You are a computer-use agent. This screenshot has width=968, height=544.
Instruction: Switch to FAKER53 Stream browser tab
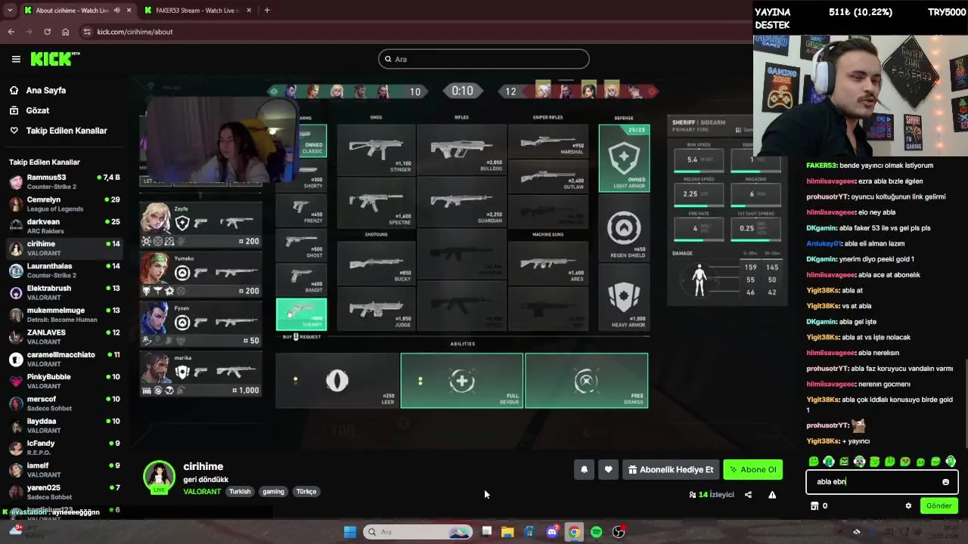[x=197, y=11]
